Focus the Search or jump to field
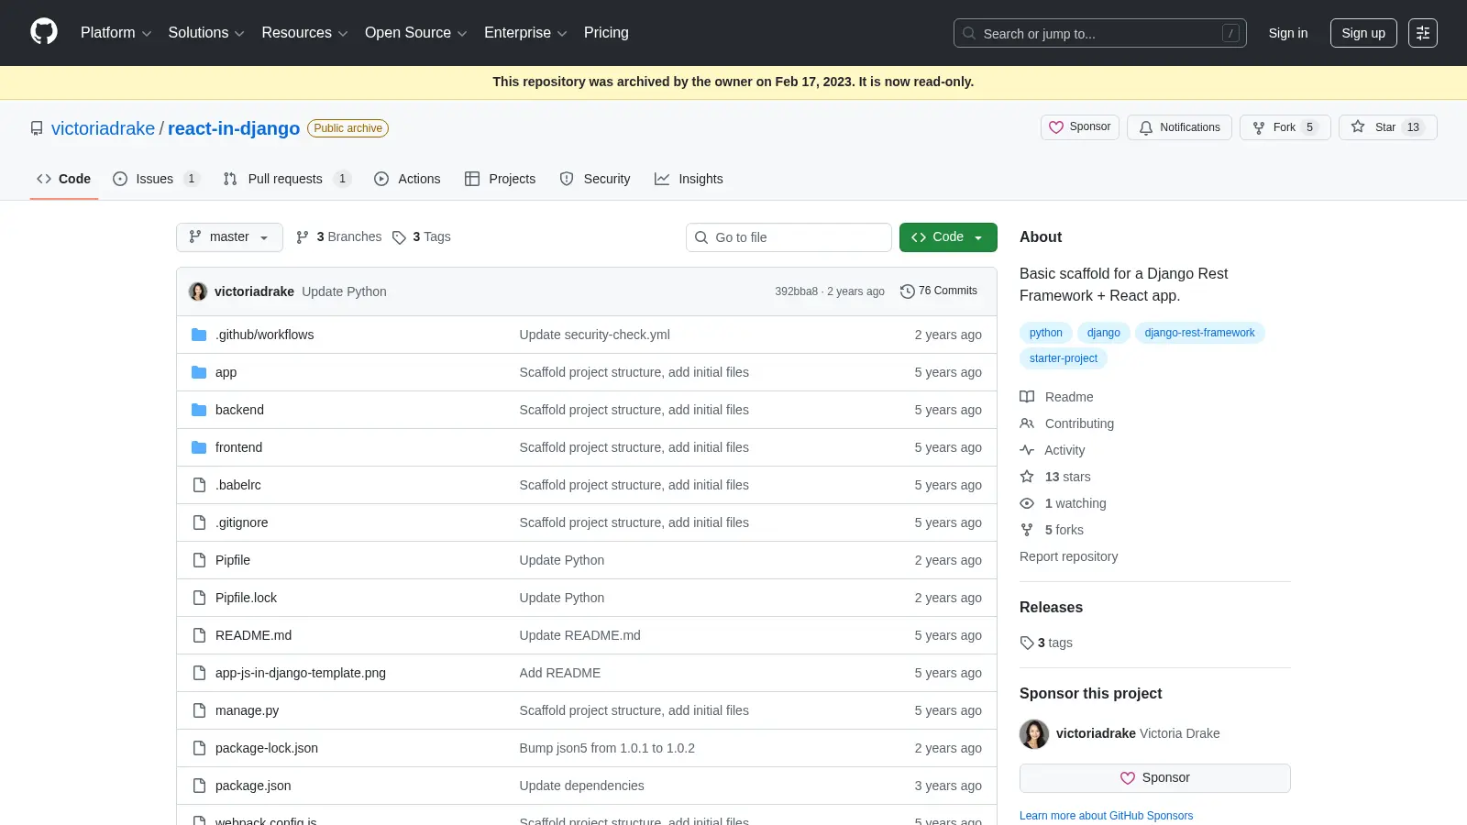Screen dimensions: 1467x825 (x=1099, y=33)
